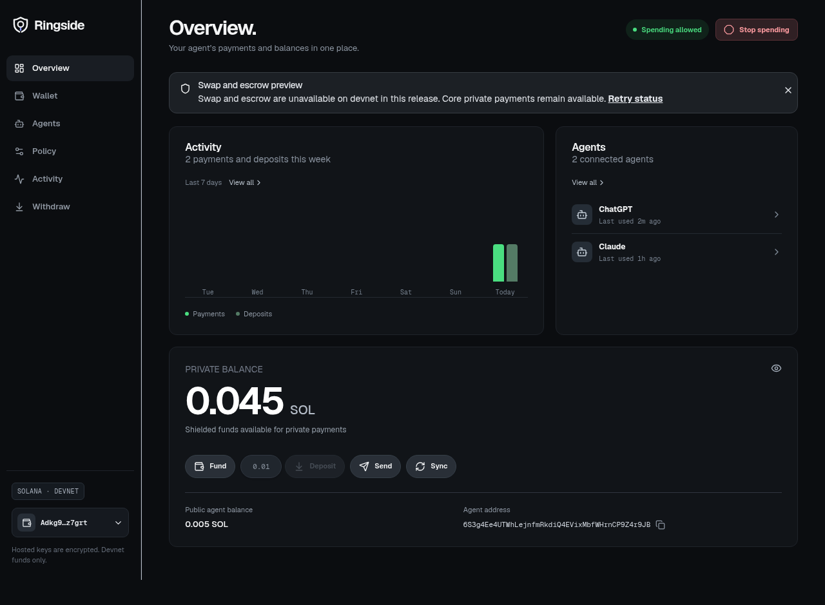Click the Deposit button
This screenshot has height=605, width=825.
(x=315, y=466)
